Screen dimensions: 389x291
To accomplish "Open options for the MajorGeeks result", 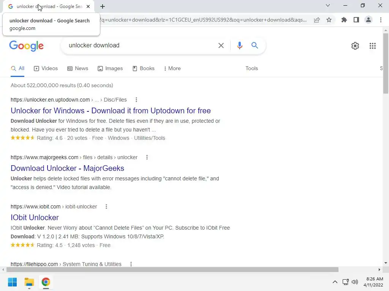I will [147, 157].
